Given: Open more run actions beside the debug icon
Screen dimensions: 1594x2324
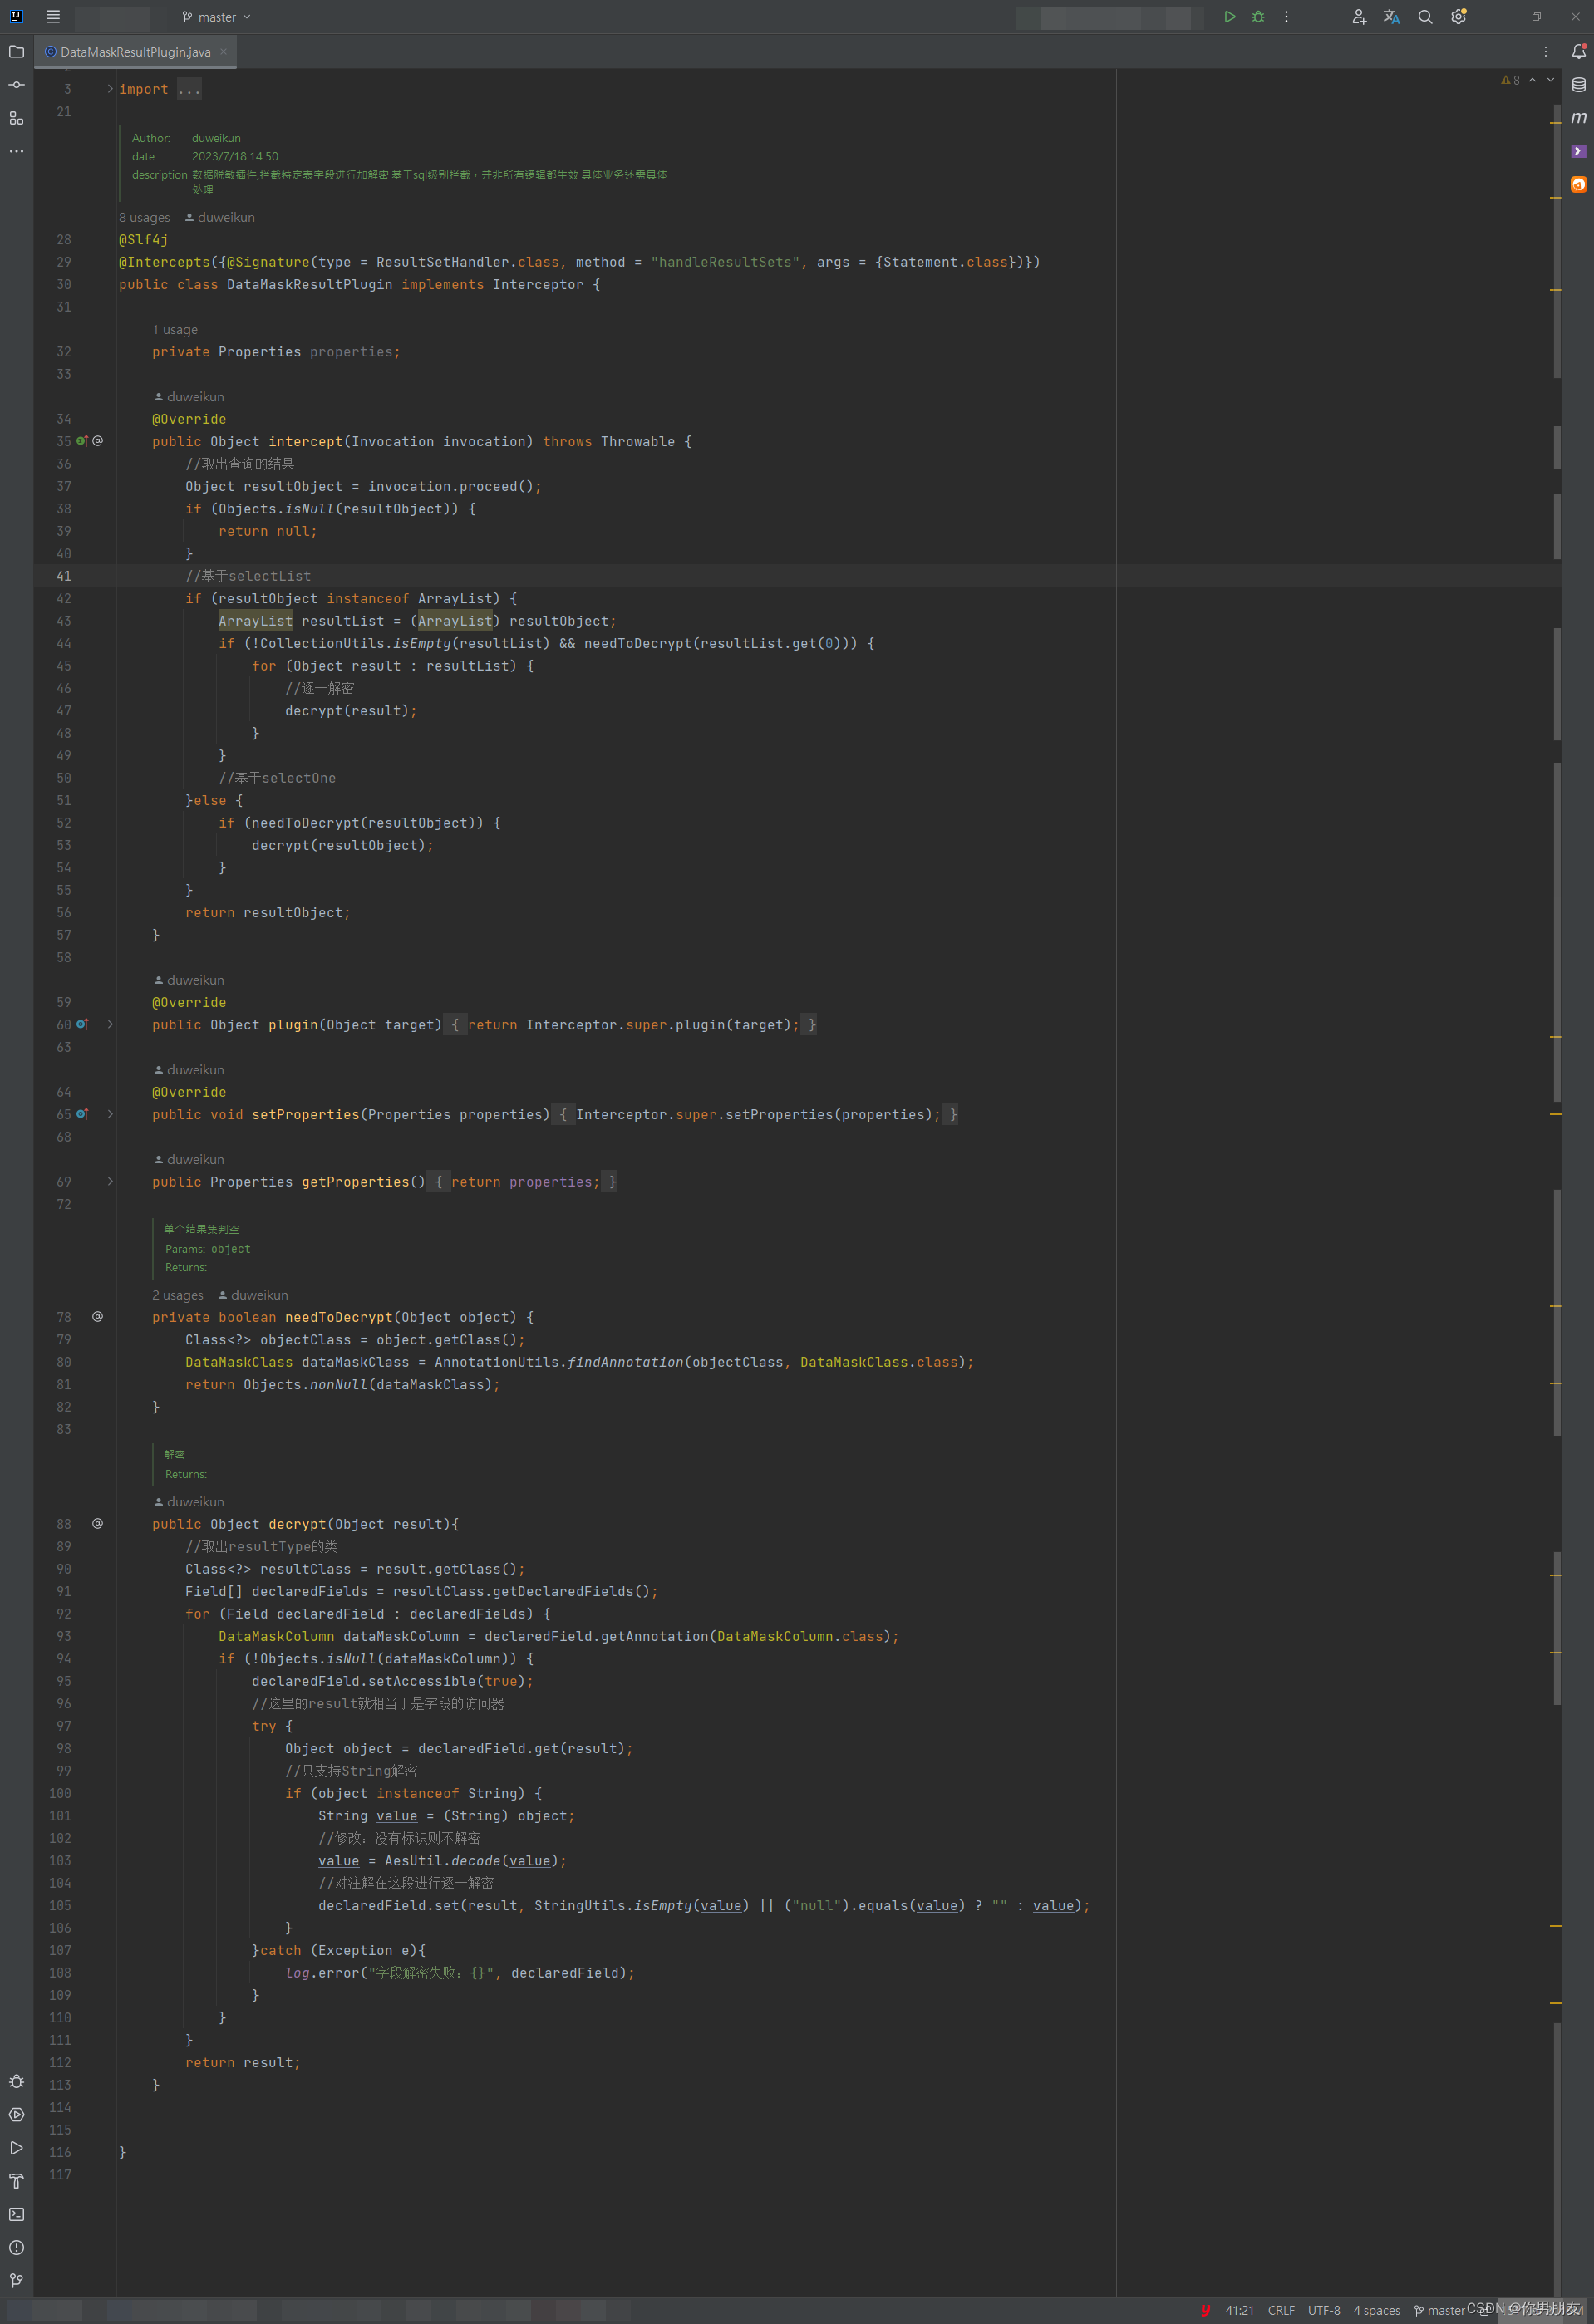Looking at the screenshot, I should (x=1286, y=17).
